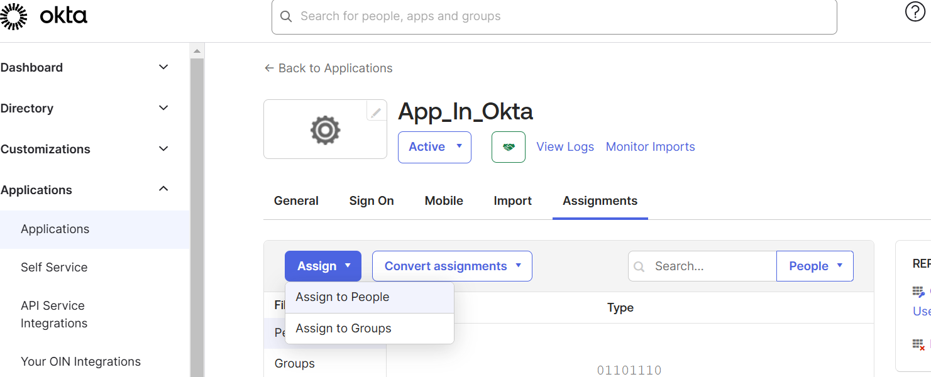Expand the Dashboard menu section
The width and height of the screenshot is (931, 377).
(x=163, y=67)
